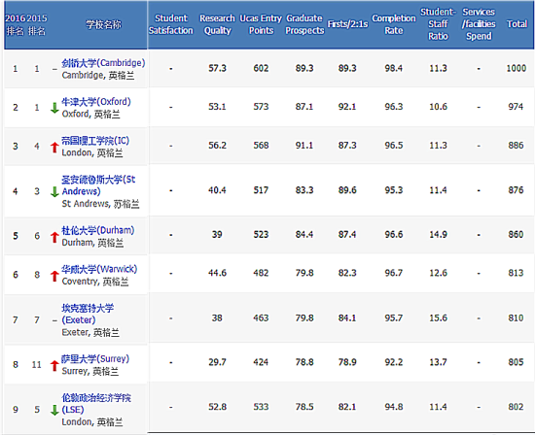Open the Imperial College (IC) link

point(95,141)
